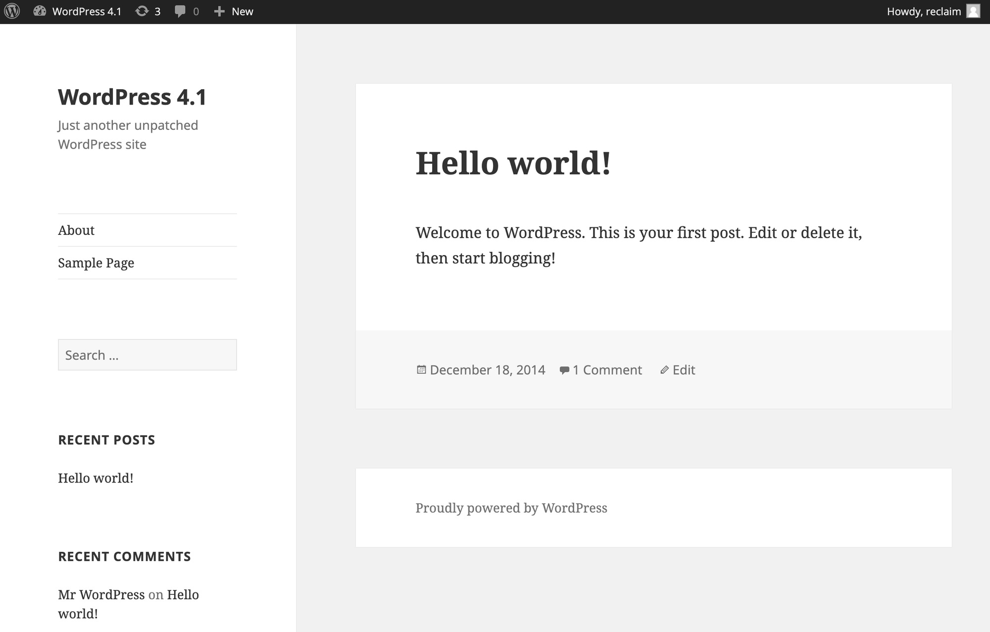Viewport: 990px width, 632px height.
Task: Click the Search input field
Action: [147, 355]
